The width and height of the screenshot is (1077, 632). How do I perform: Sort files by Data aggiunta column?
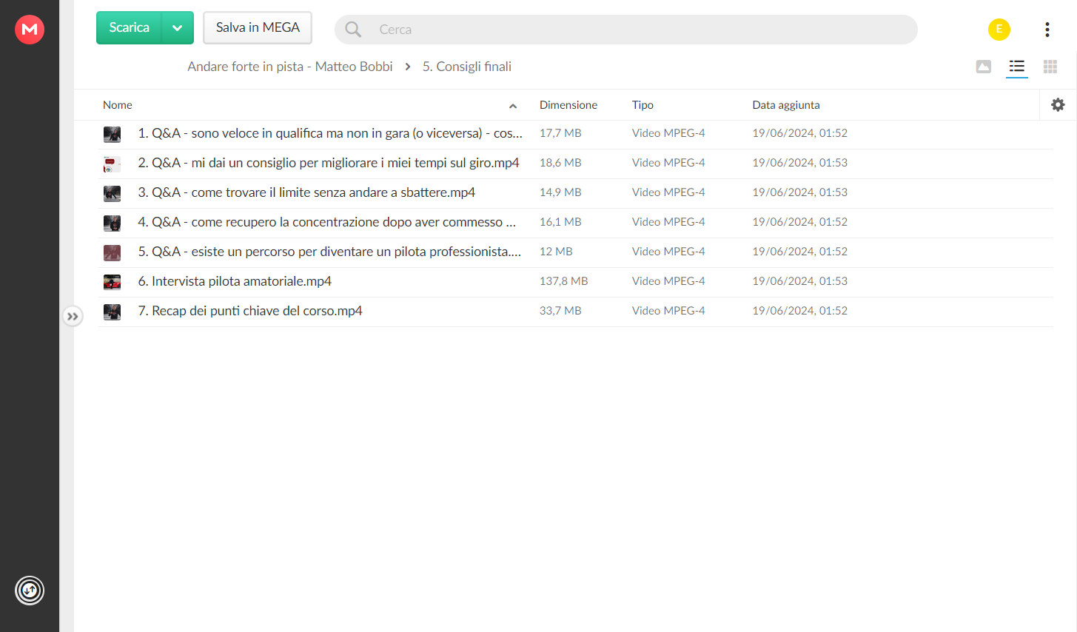[786, 105]
